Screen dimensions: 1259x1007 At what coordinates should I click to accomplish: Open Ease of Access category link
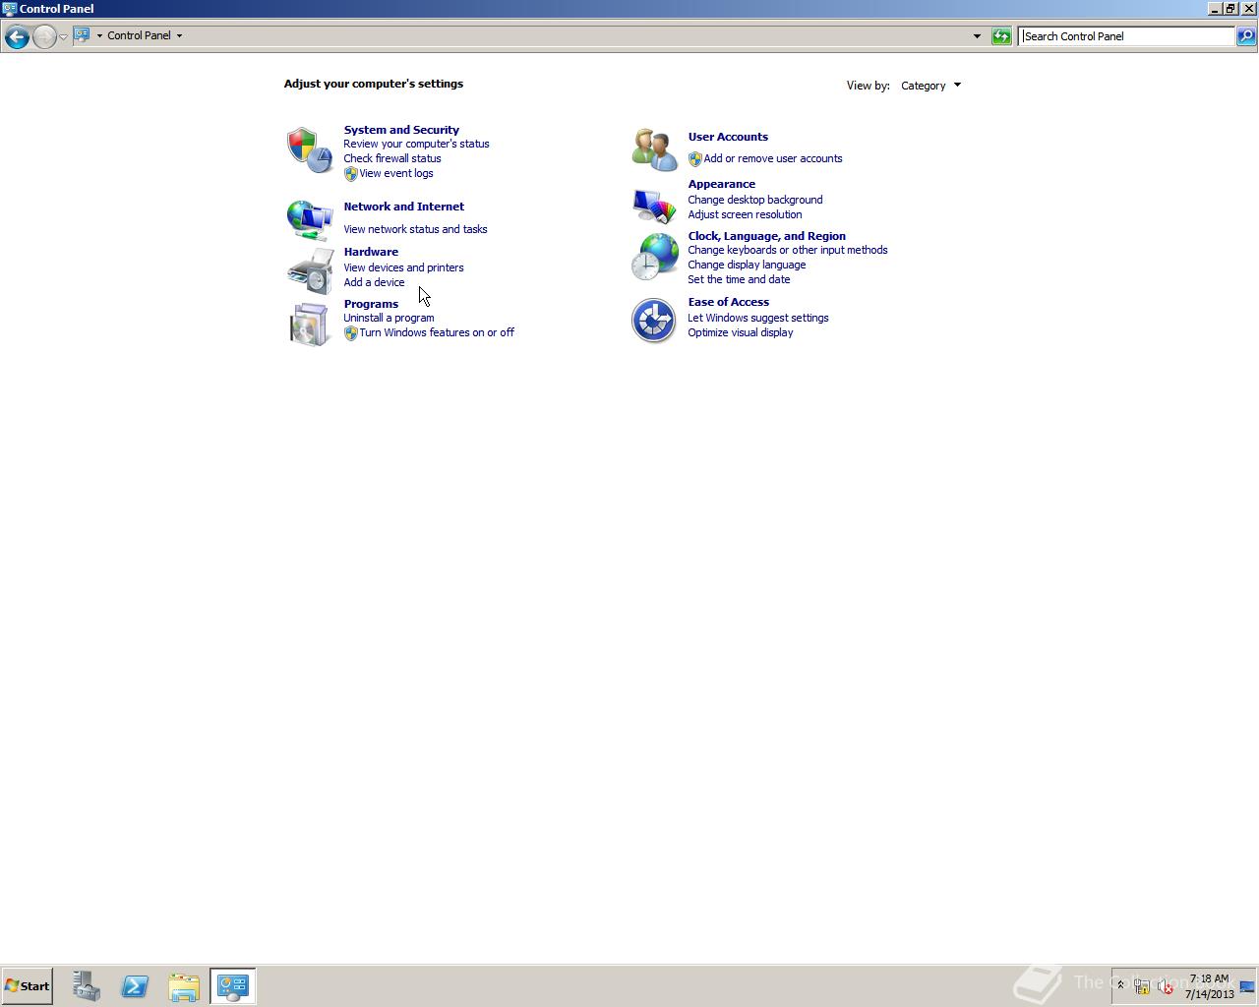[728, 302]
